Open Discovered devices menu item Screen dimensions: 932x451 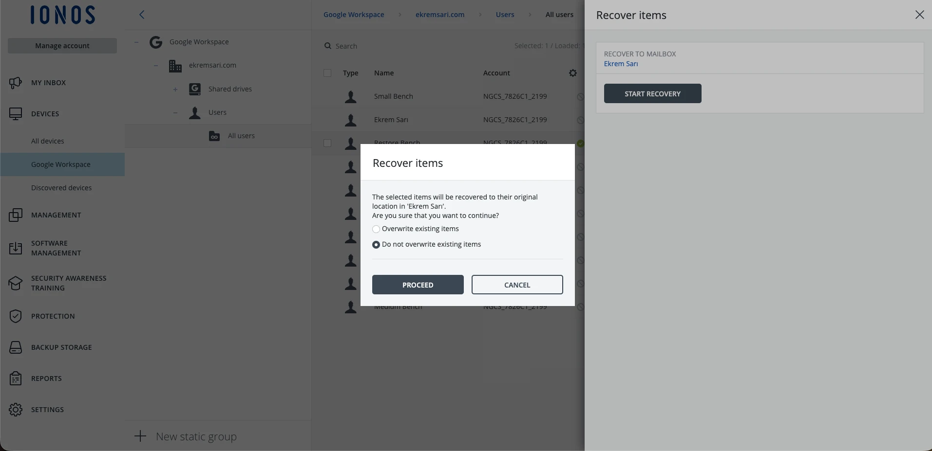pyautogui.click(x=61, y=188)
